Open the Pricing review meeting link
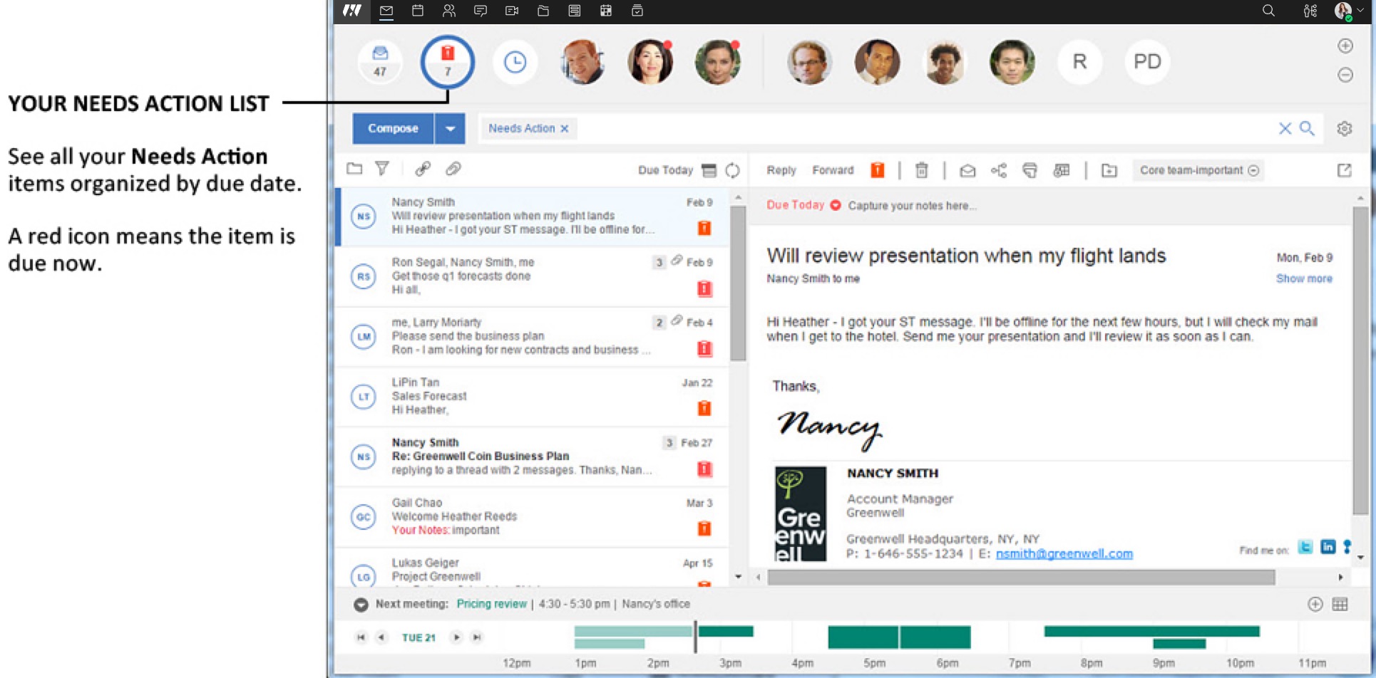The image size is (1376, 678). [491, 604]
